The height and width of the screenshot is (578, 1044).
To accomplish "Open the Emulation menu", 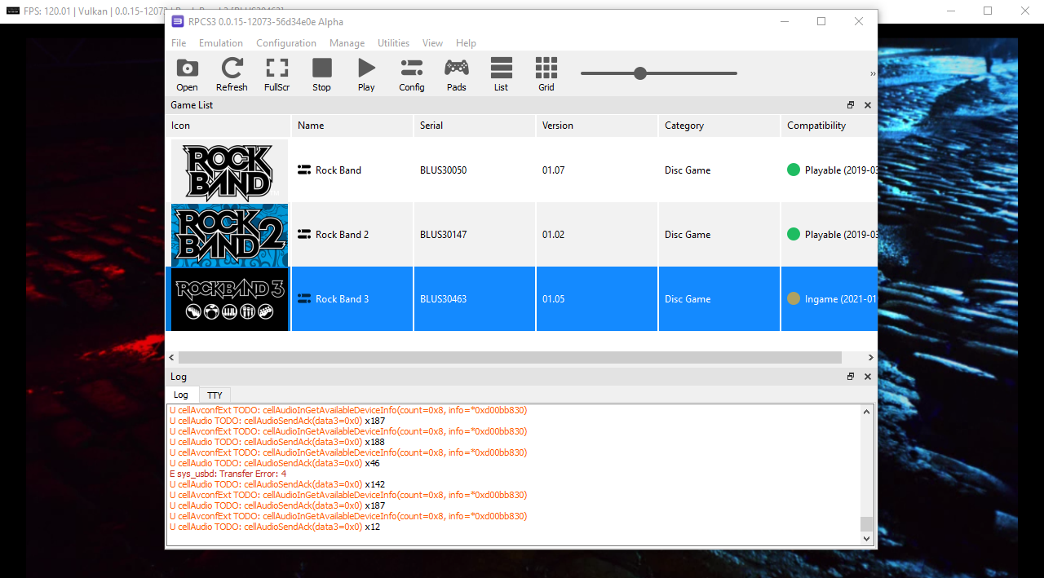I will pos(221,43).
